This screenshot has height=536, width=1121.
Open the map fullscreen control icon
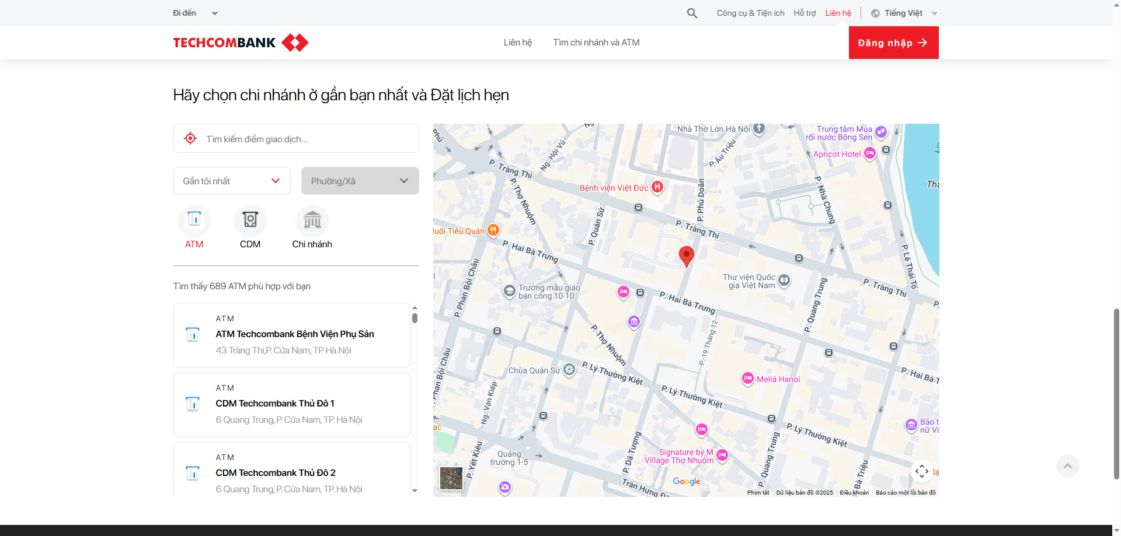[x=922, y=471]
